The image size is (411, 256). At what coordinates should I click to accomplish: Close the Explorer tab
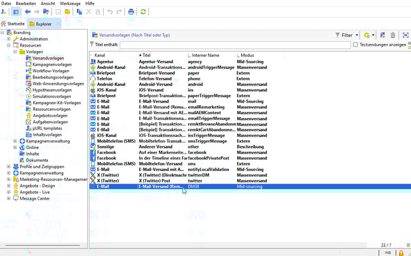click(58, 24)
